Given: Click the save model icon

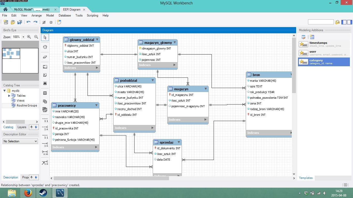Looking at the screenshot, I should pos(20,22).
